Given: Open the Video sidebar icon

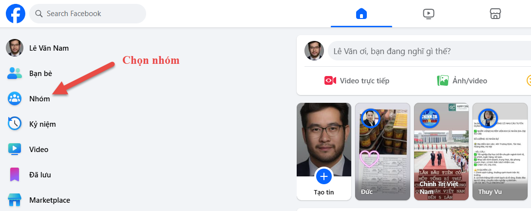Looking at the screenshot, I should 15,150.
